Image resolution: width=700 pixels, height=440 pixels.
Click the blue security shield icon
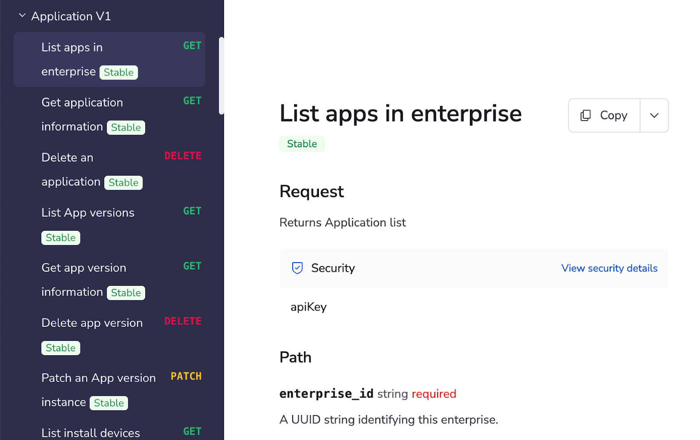point(297,268)
